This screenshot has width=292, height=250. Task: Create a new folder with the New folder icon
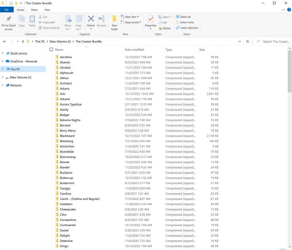coord(114,19)
